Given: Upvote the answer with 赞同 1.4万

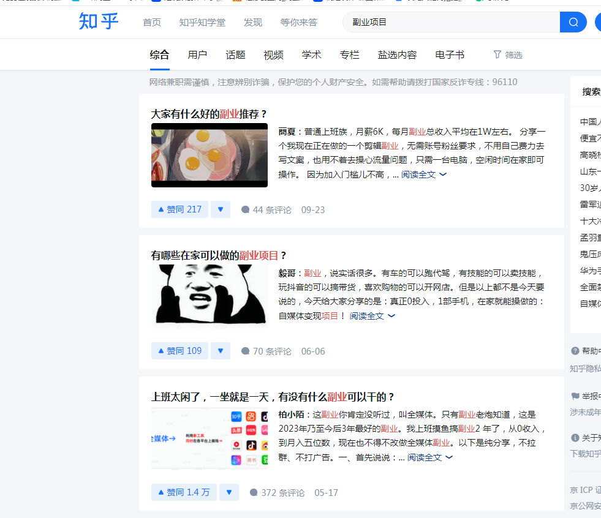Looking at the screenshot, I should [183, 492].
